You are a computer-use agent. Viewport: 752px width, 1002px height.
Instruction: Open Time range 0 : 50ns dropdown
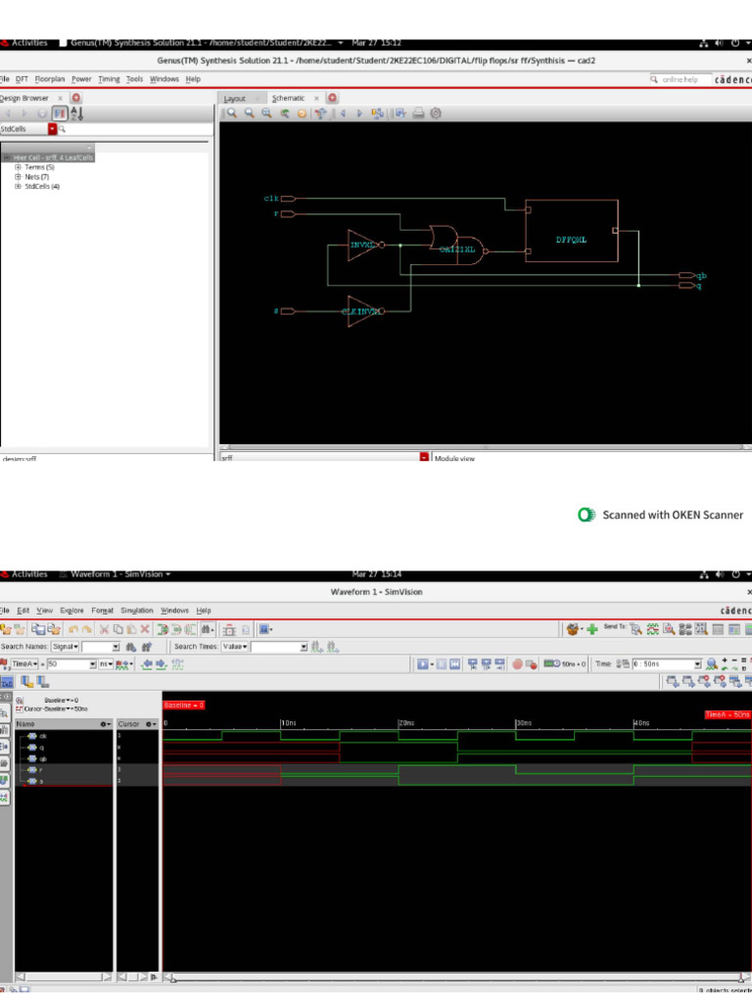pos(697,664)
